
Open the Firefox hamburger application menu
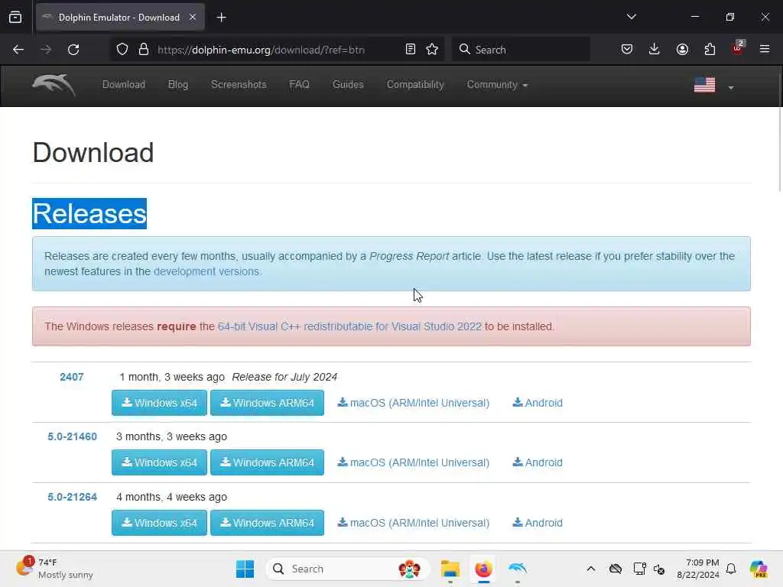click(765, 49)
